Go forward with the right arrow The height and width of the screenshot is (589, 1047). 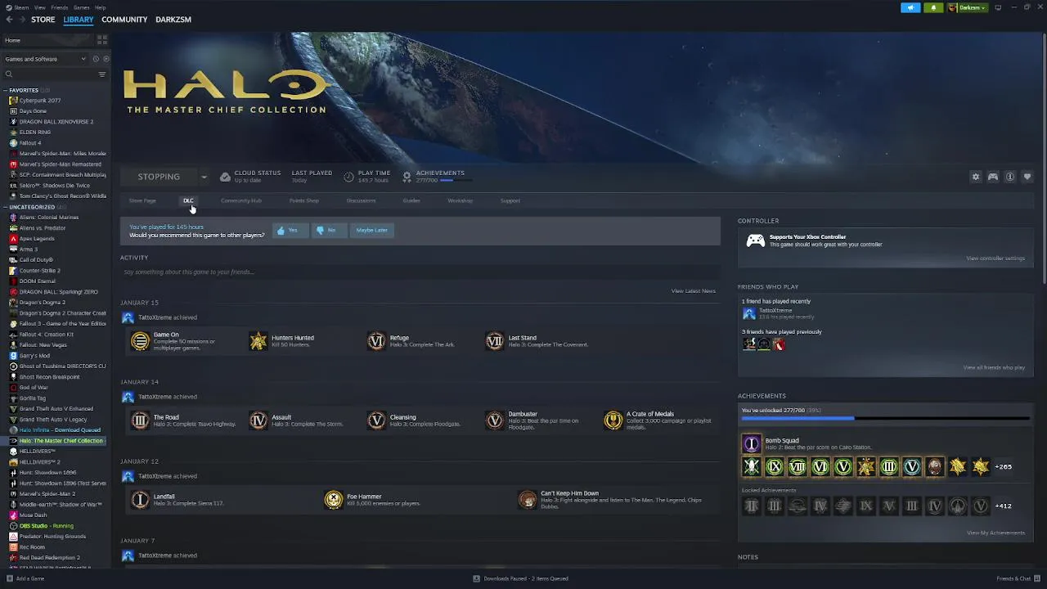(x=20, y=20)
